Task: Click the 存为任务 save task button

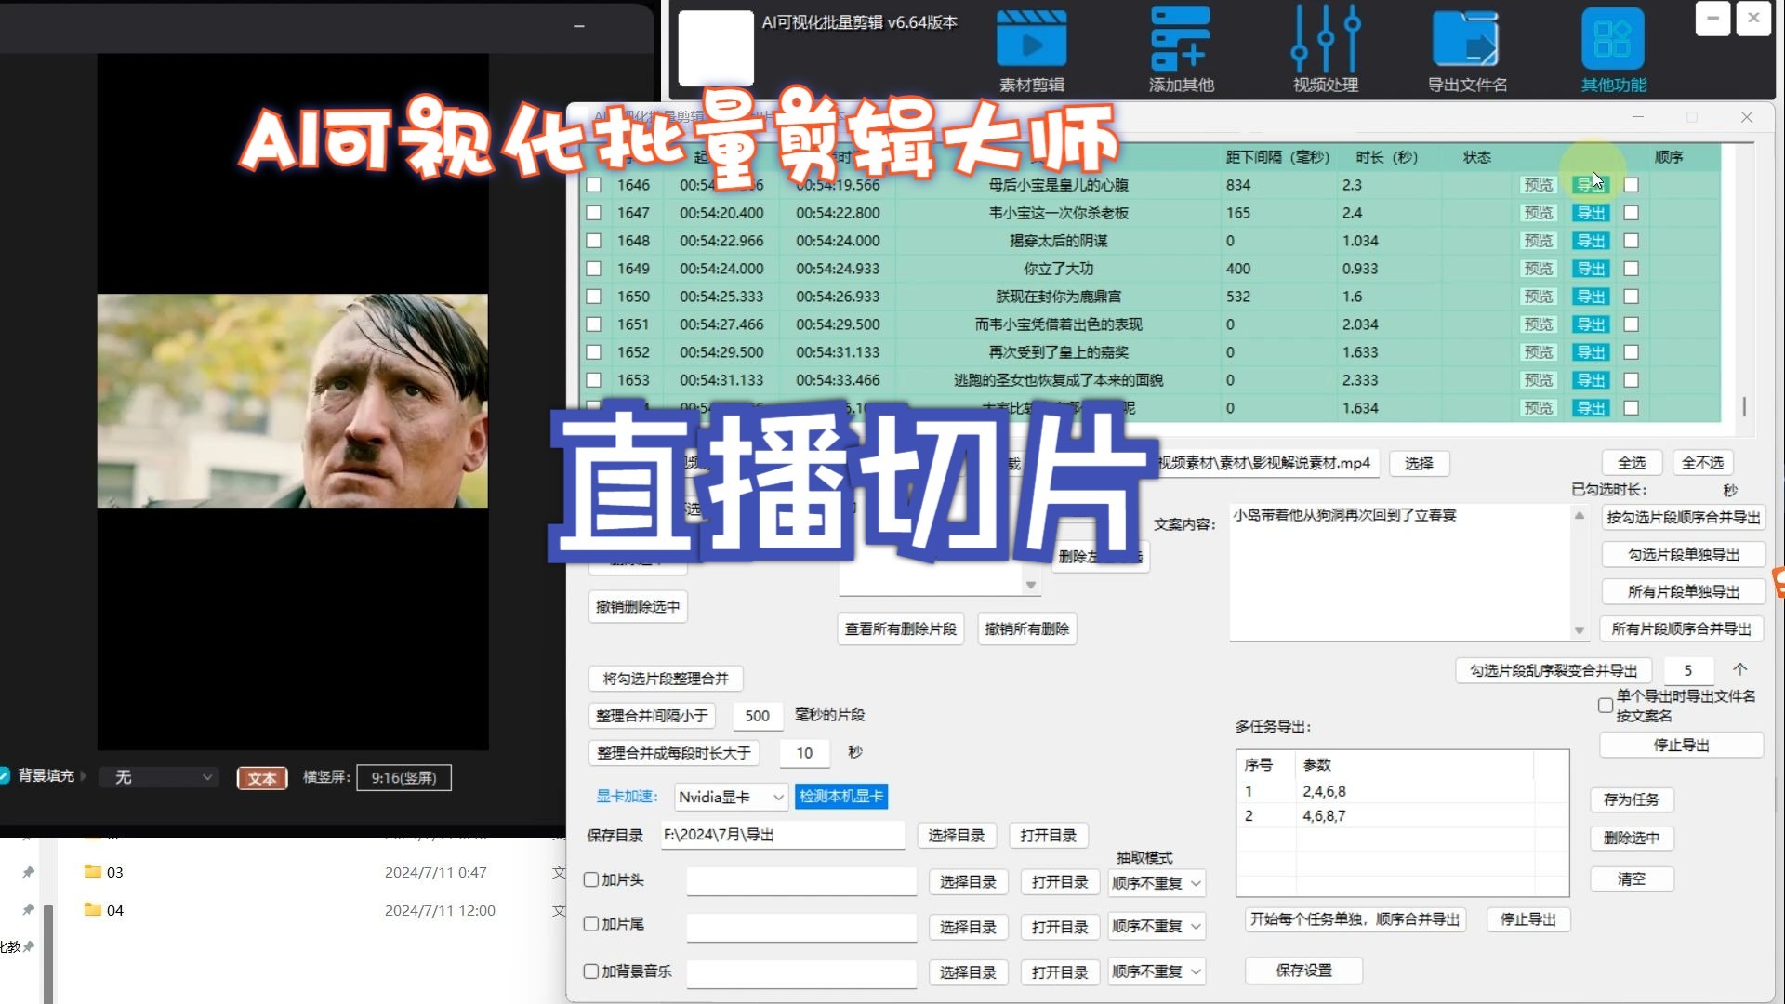Action: point(1631,799)
